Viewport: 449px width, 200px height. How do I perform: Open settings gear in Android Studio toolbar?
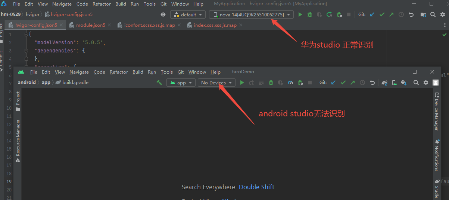[426, 83]
